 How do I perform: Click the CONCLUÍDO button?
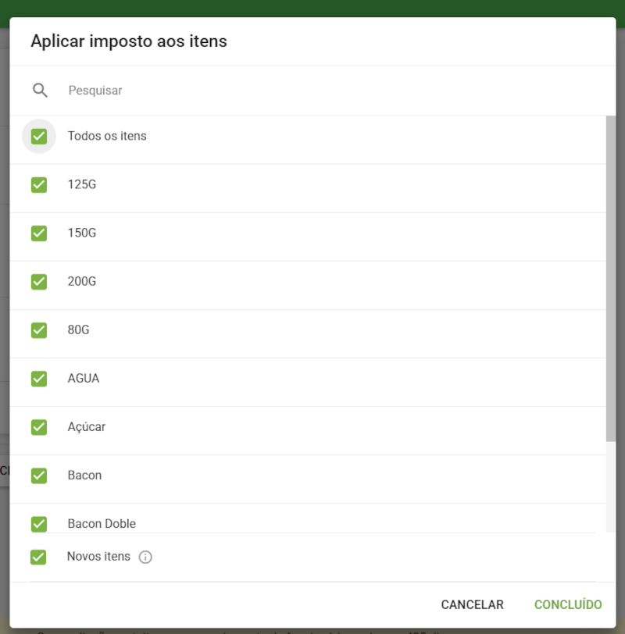(x=568, y=604)
